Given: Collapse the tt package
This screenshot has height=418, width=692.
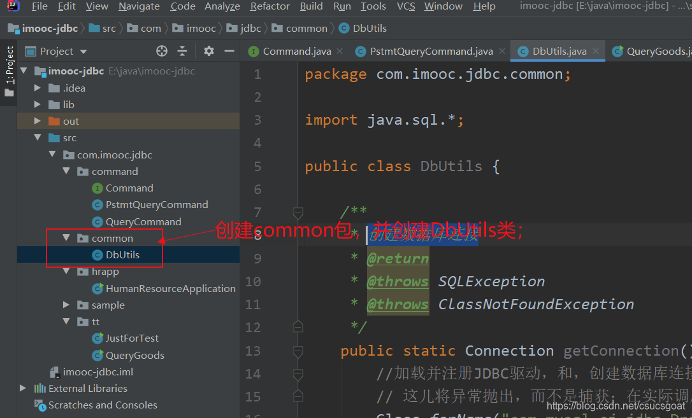Looking at the screenshot, I should (66, 321).
